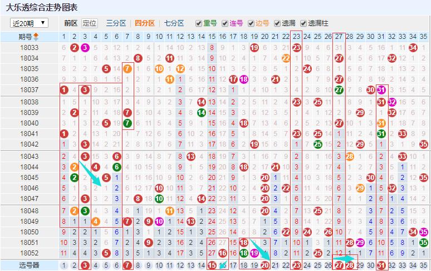This screenshot has height=271, width=431.
Task: Click orange ball 28 in row 18043
Action: [349, 157]
